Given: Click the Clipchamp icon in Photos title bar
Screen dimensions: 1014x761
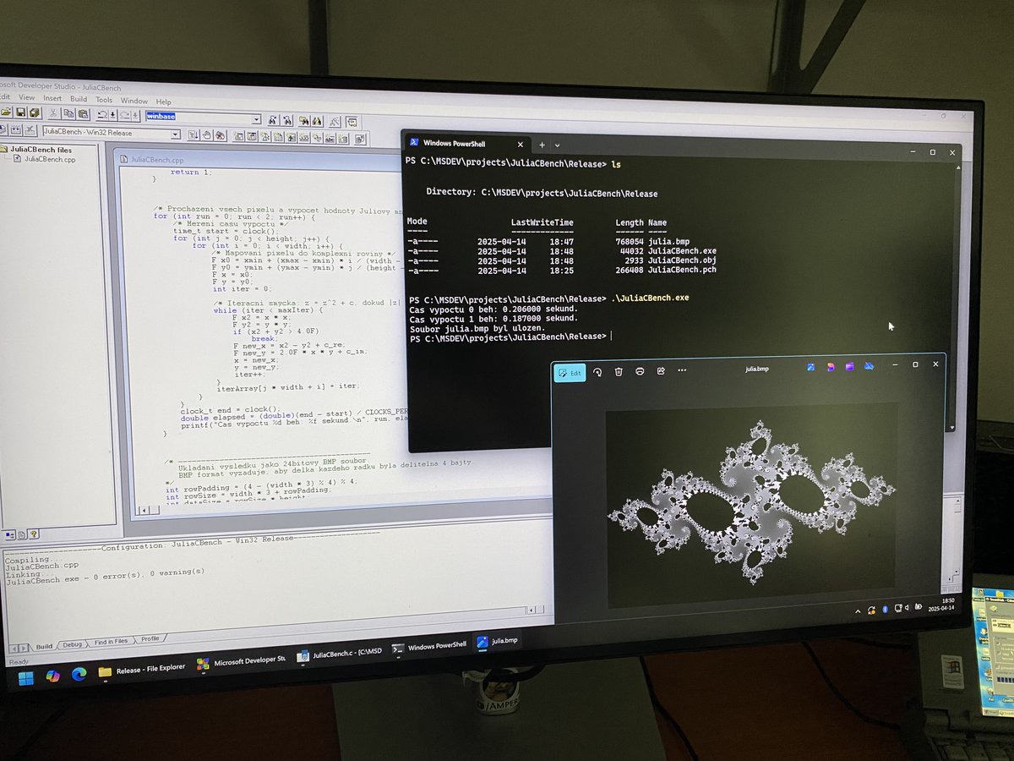Looking at the screenshot, I should click(850, 367).
